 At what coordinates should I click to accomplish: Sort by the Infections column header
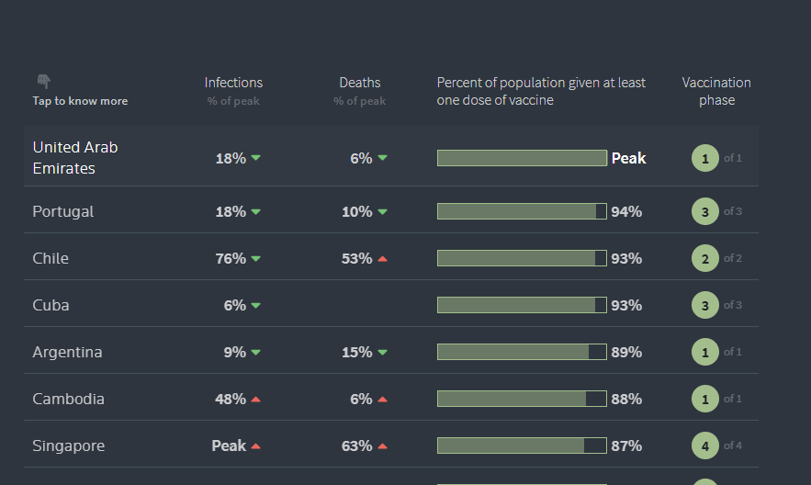[x=233, y=83]
